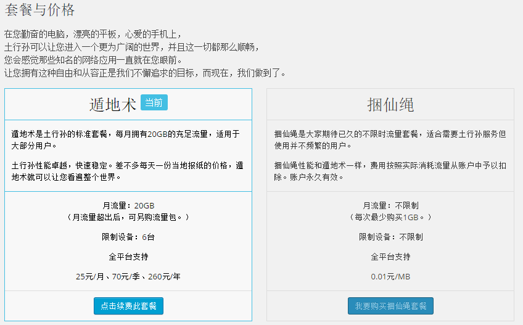Viewport: 523px width, 325px height.
Task: Click the note about 另购流量包
Action: (x=128, y=217)
